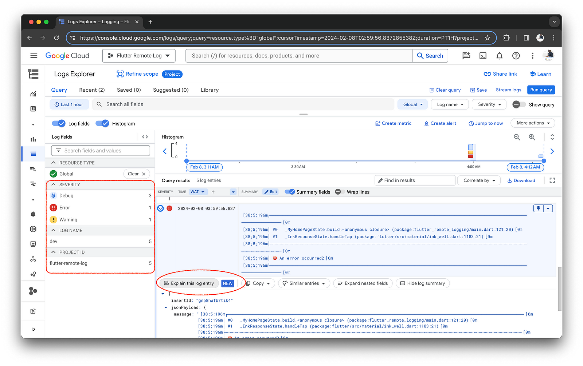
Task: Click the Run query button
Action: pos(541,90)
